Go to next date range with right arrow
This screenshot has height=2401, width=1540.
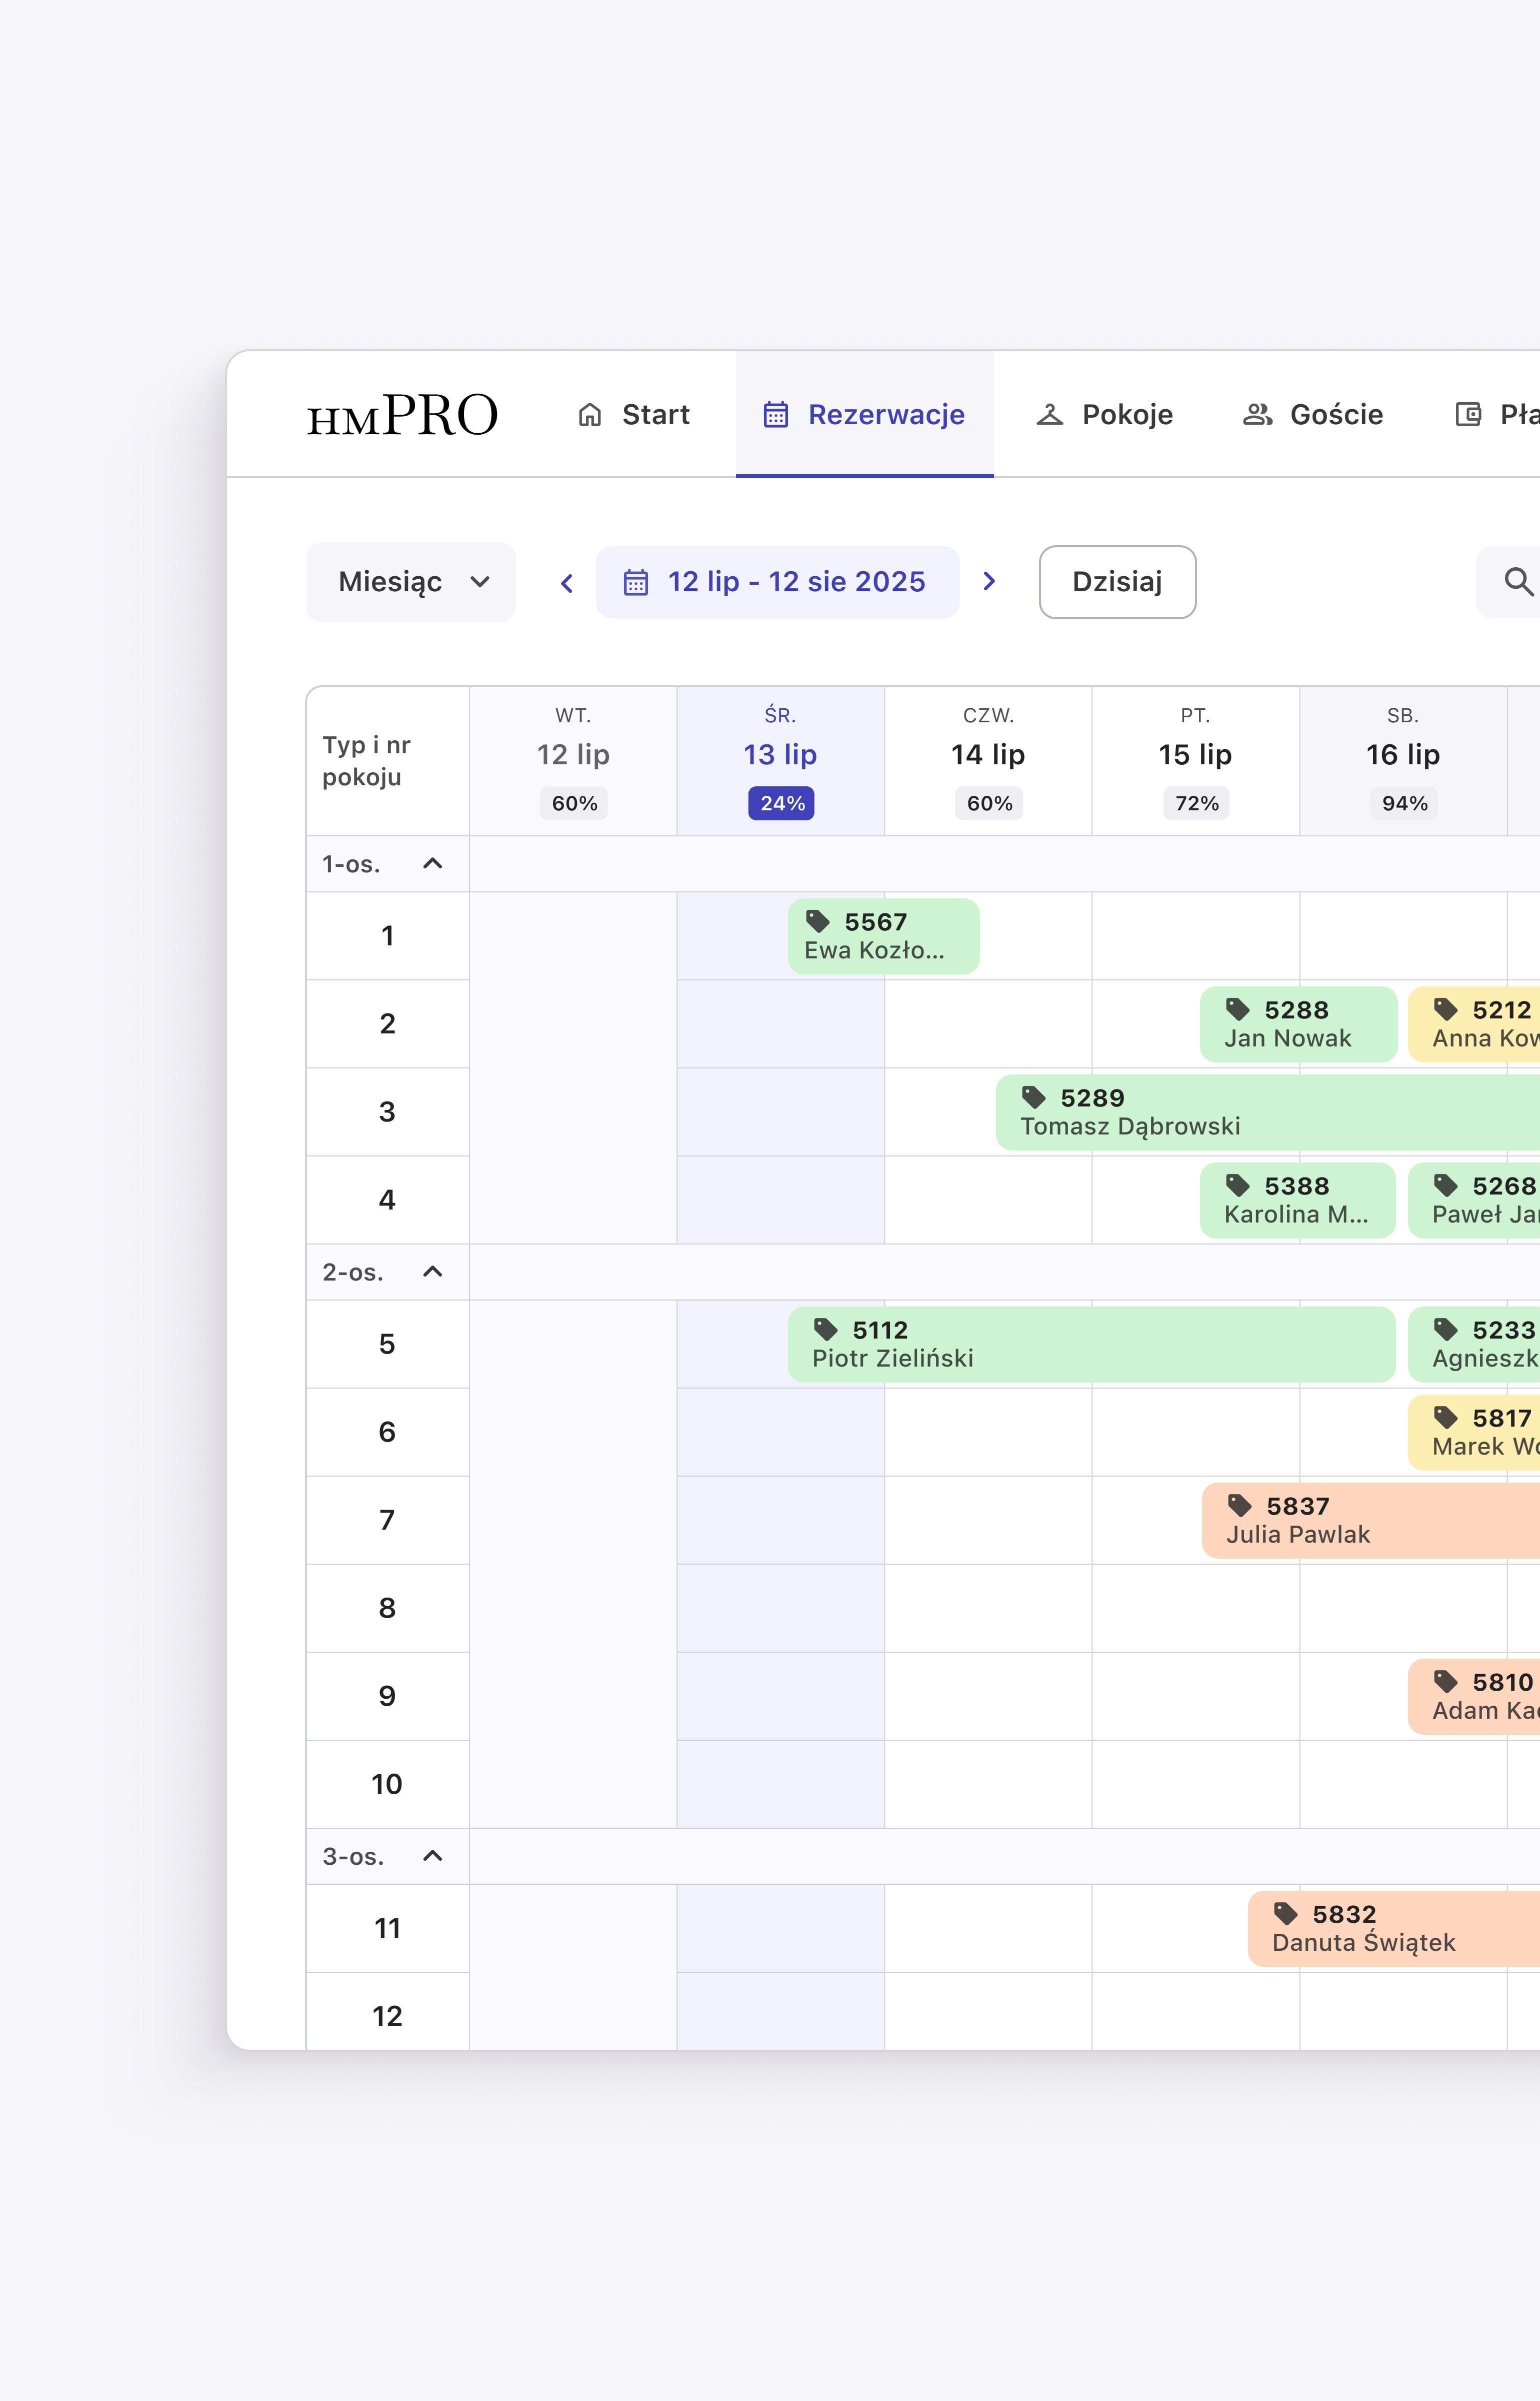pos(989,581)
